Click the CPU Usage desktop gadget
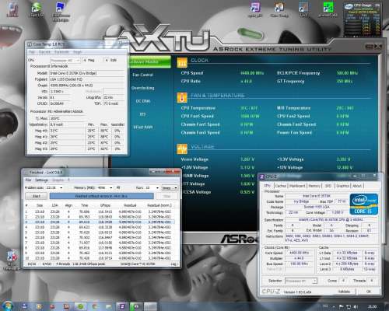This screenshot has width=389, height=311. [x=362, y=19]
